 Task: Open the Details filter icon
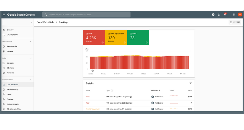click(x=191, y=83)
